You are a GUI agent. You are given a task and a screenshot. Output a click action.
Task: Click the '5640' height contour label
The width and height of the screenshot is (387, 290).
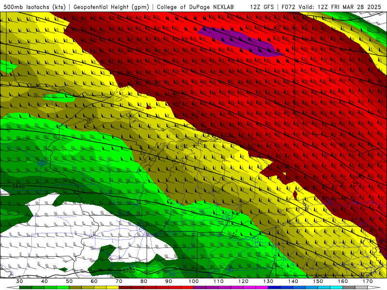(x=18, y=187)
